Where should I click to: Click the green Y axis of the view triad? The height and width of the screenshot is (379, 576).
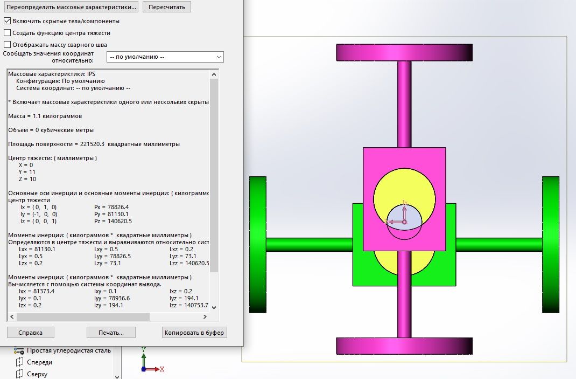(143, 359)
